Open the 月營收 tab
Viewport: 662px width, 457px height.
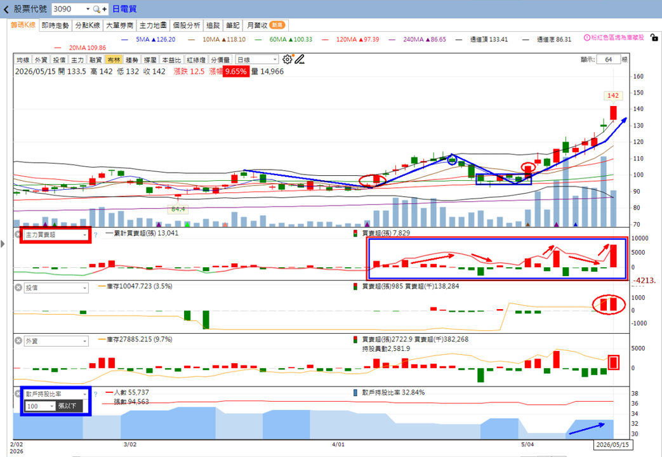[266, 25]
